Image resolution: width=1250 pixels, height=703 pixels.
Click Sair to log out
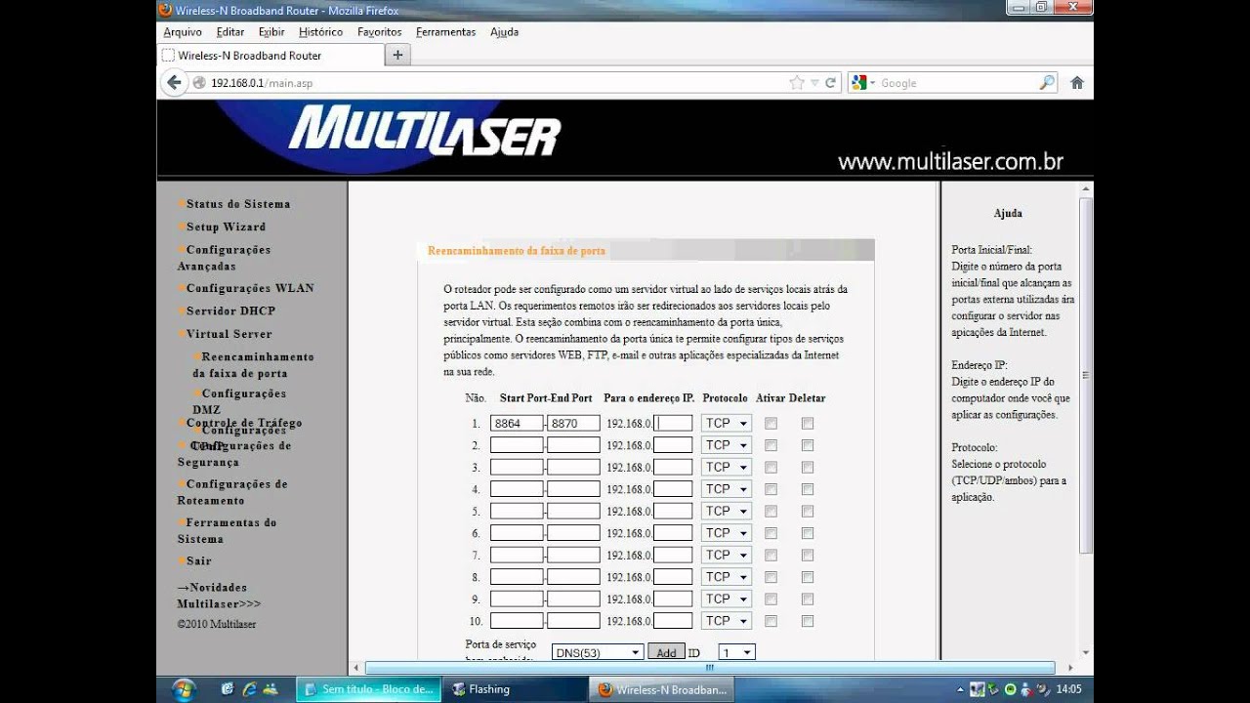(199, 561)
